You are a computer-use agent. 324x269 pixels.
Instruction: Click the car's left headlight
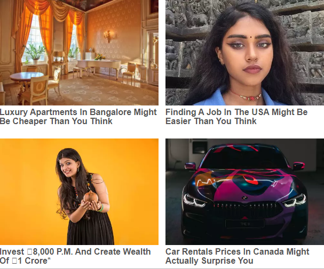pyautogui.click(x=194, y=200)
